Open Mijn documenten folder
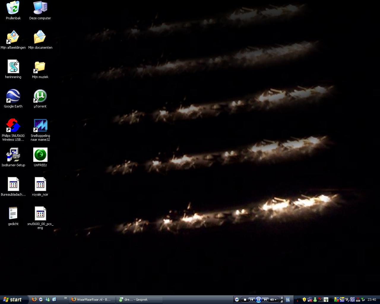 click(40, 40)
